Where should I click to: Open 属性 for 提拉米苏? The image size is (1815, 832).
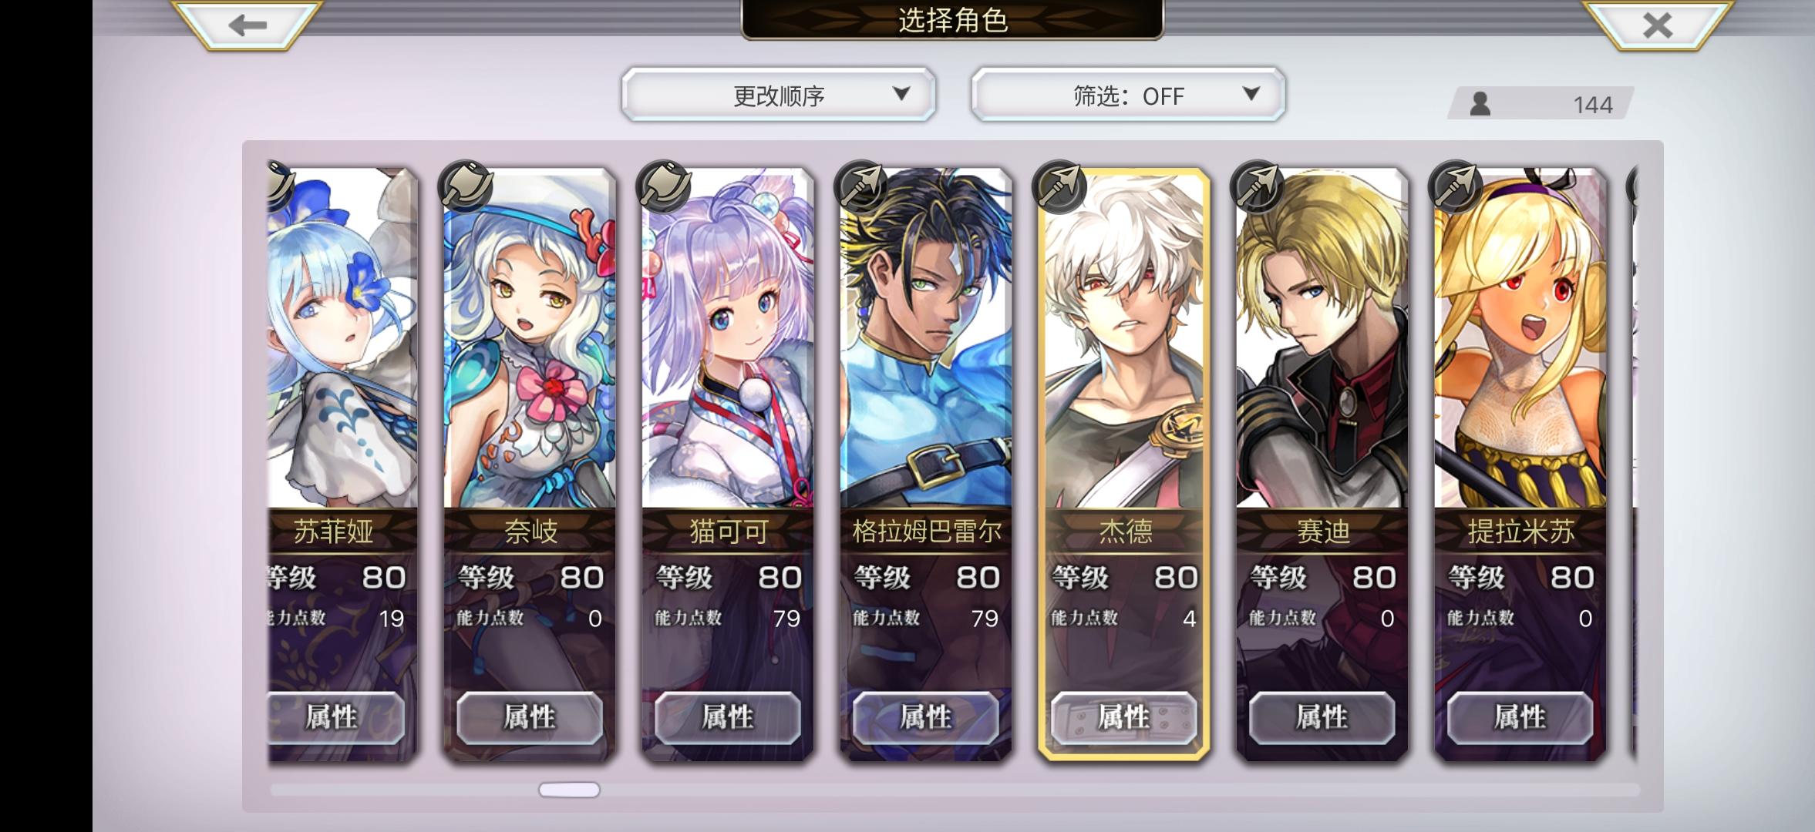(1520, 718)
